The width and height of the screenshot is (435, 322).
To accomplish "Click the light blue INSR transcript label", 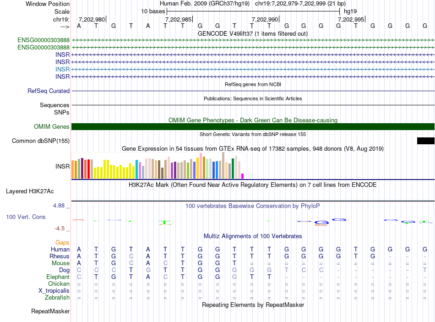I will [x=62, y=69].
